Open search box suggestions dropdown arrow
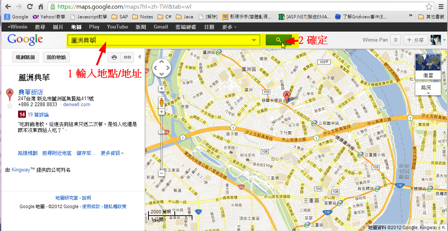Viewport: 448px width, 231px height. pyautogui.click(x=254, y=40)
